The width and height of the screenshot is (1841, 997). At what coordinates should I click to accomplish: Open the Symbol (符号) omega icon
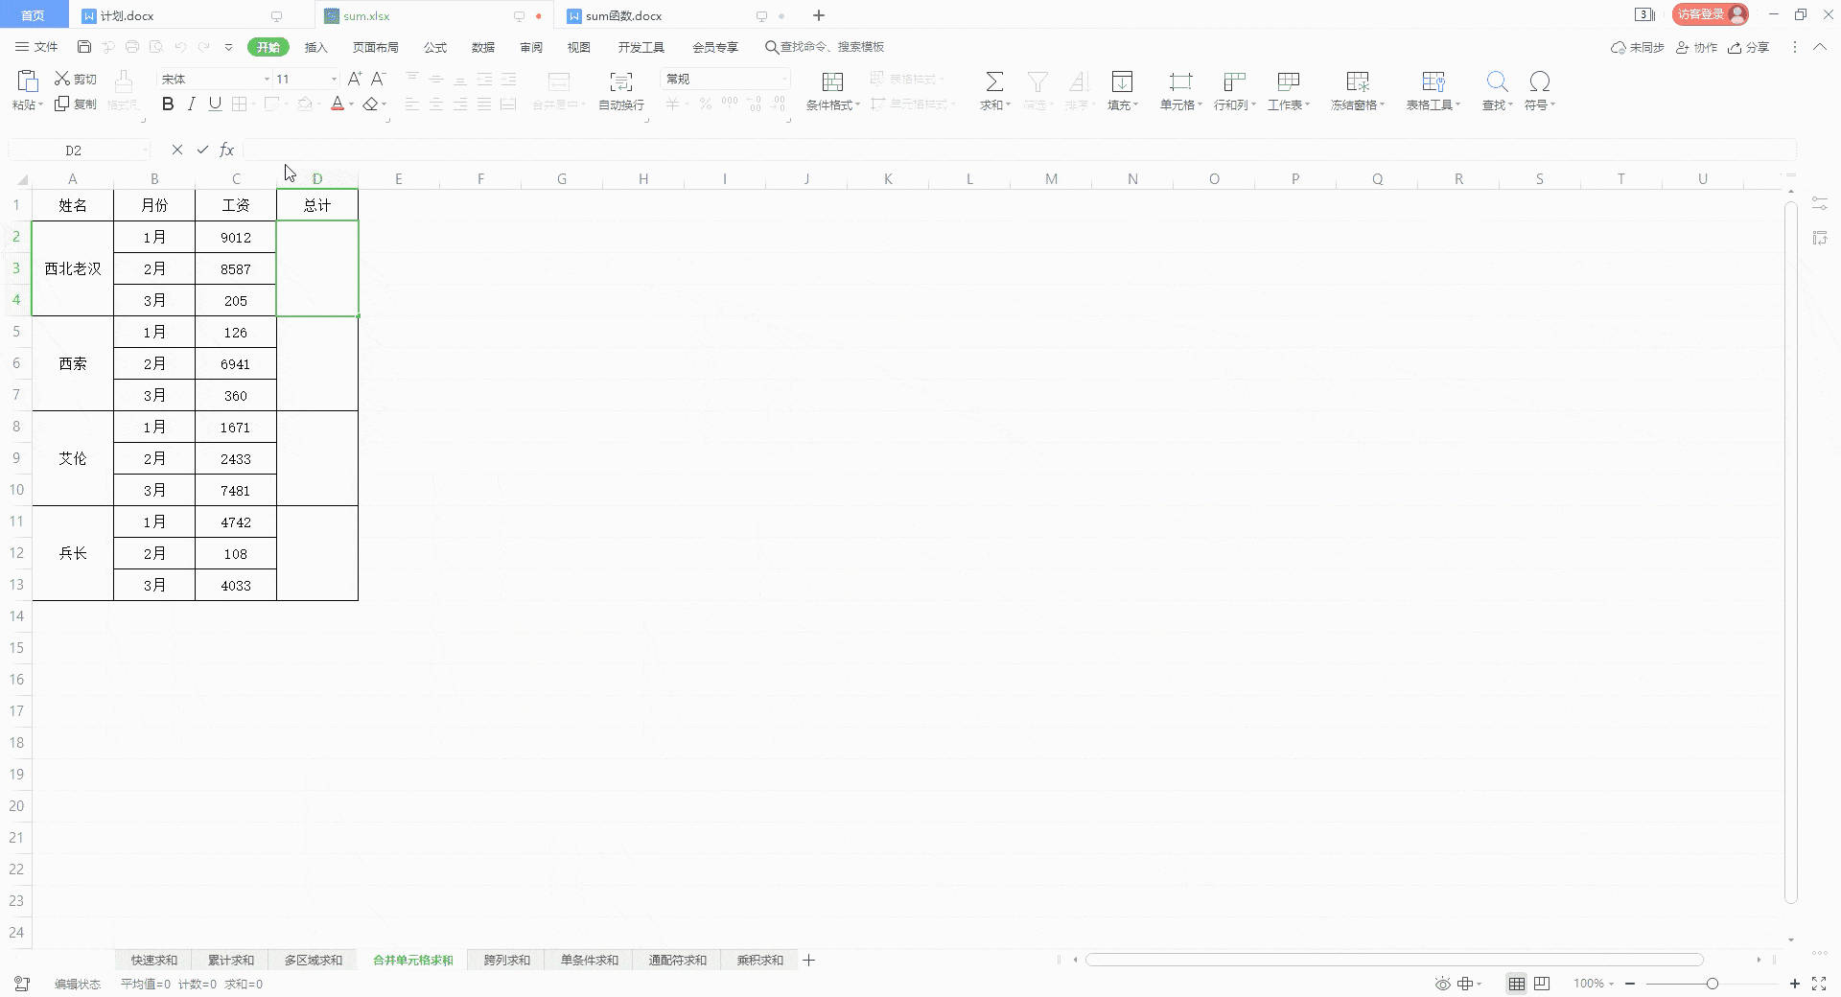[1539, 81]
